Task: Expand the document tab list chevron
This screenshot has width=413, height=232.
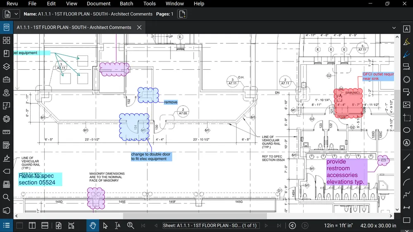Action: [394, 28]
